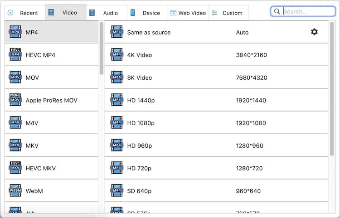Click the Recent tab clock icon

[10, 13]
